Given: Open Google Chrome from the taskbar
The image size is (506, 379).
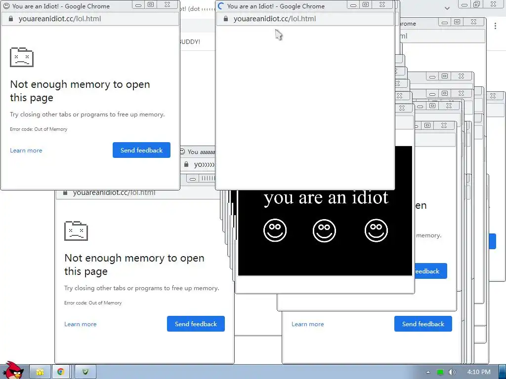Looking at the screenshot, I should pyautogui.click(x=61, y=372).
